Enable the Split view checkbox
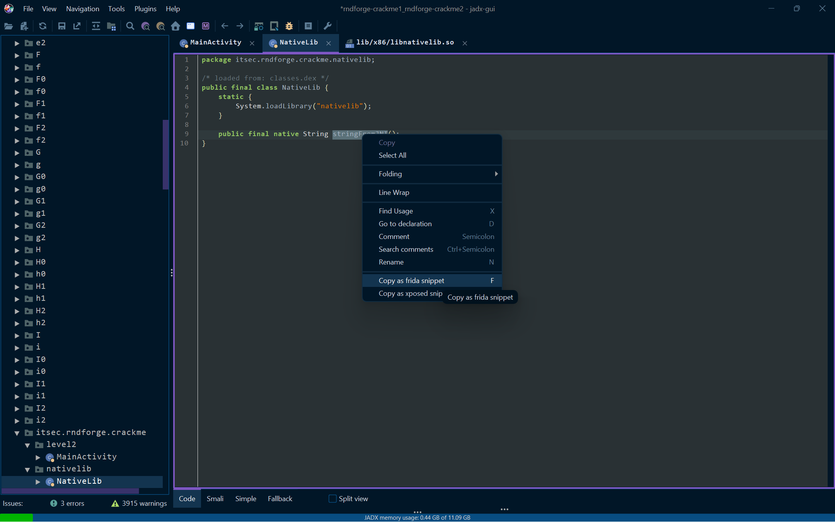The image size is (835, 522). point(332,498)
